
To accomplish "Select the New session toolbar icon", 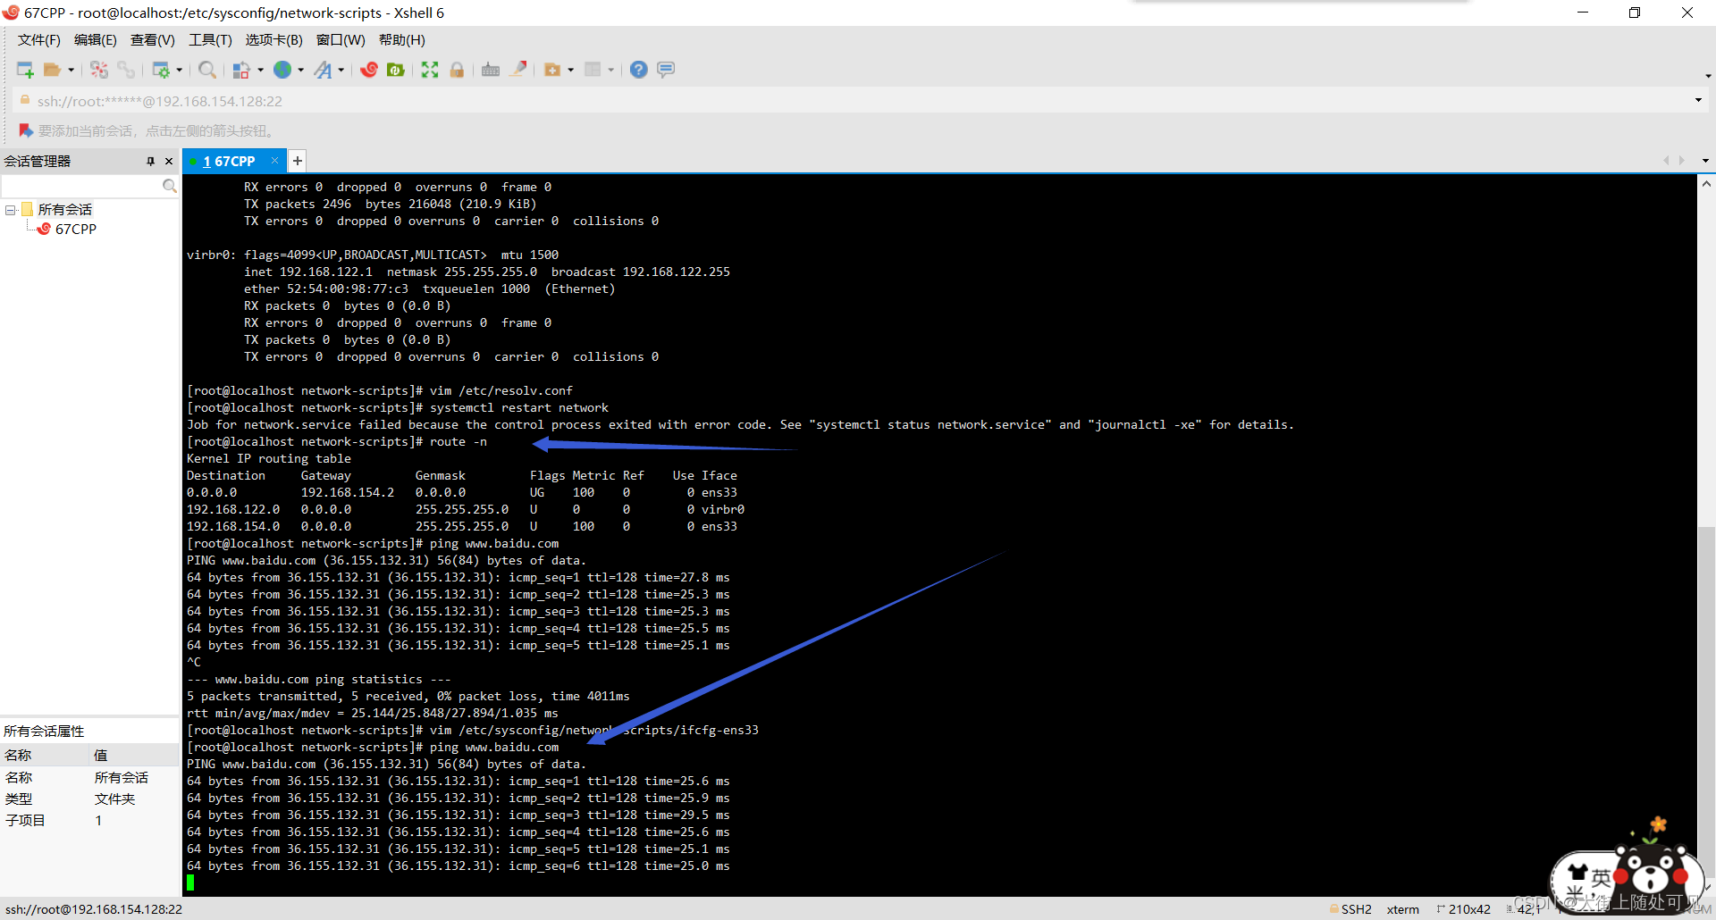I will point(24,70).
